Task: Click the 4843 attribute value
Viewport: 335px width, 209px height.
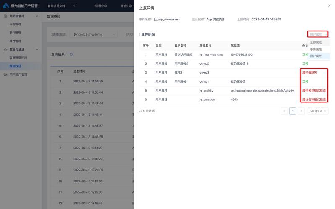Action: 234,99
